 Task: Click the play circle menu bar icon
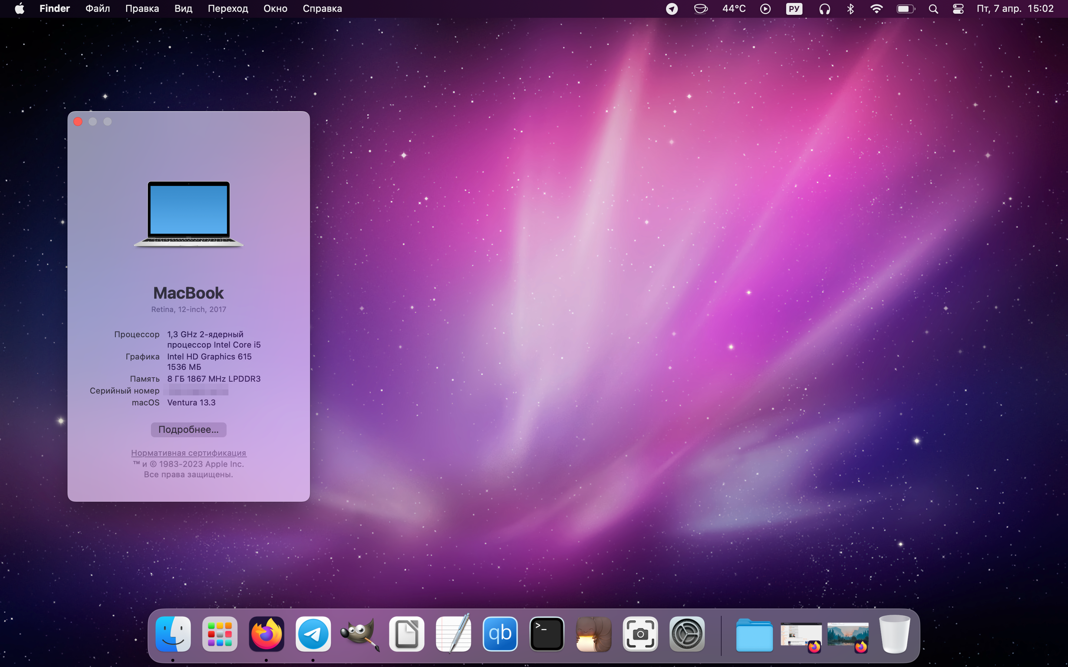point(765,9)
